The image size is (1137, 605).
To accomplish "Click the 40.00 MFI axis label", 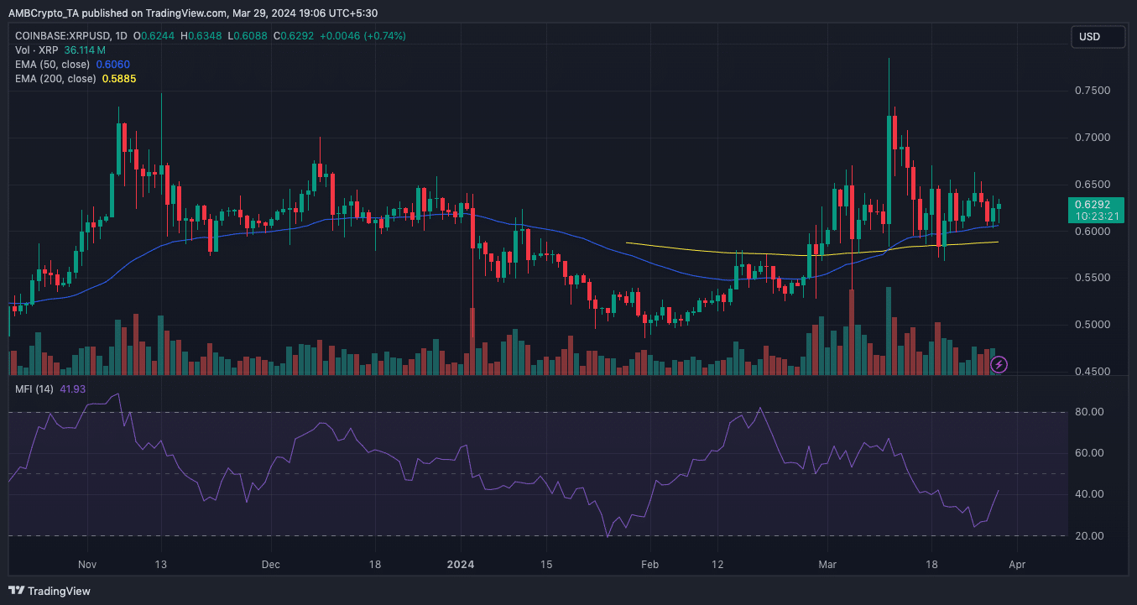I will (x=1089, y=494).
